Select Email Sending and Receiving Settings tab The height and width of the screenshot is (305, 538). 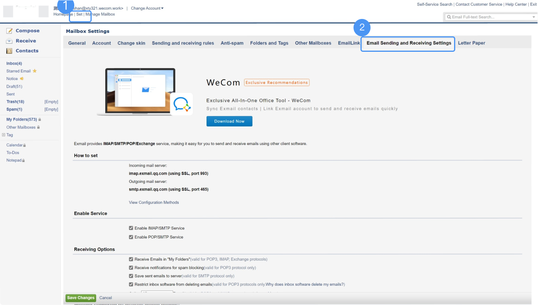[409, 43]
